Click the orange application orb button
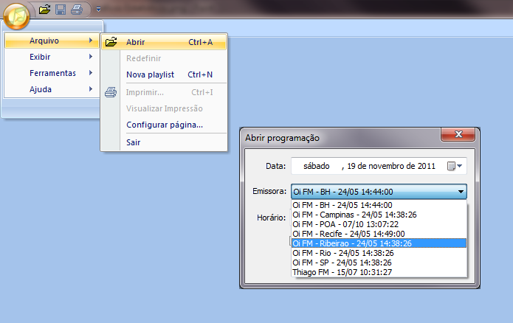 pyautogui.click(x=16, y=16)
